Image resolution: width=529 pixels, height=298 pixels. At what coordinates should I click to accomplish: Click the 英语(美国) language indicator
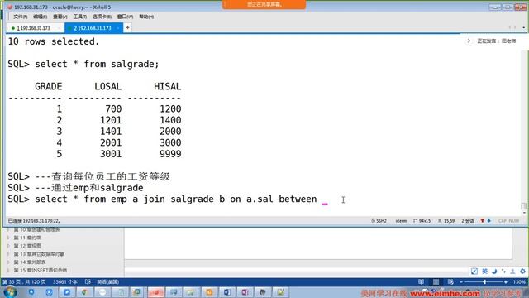click(x=108, y=281)
